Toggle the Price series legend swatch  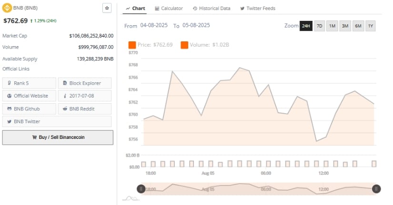(x=132, y=45)
